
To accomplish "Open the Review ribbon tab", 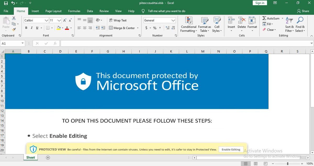I will [x=104, y=11].
